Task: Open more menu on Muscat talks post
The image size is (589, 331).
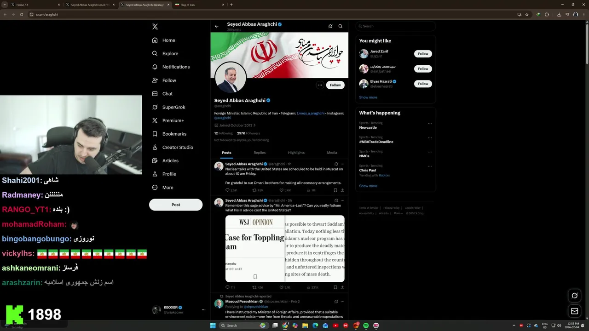Action: click(342, 164)
